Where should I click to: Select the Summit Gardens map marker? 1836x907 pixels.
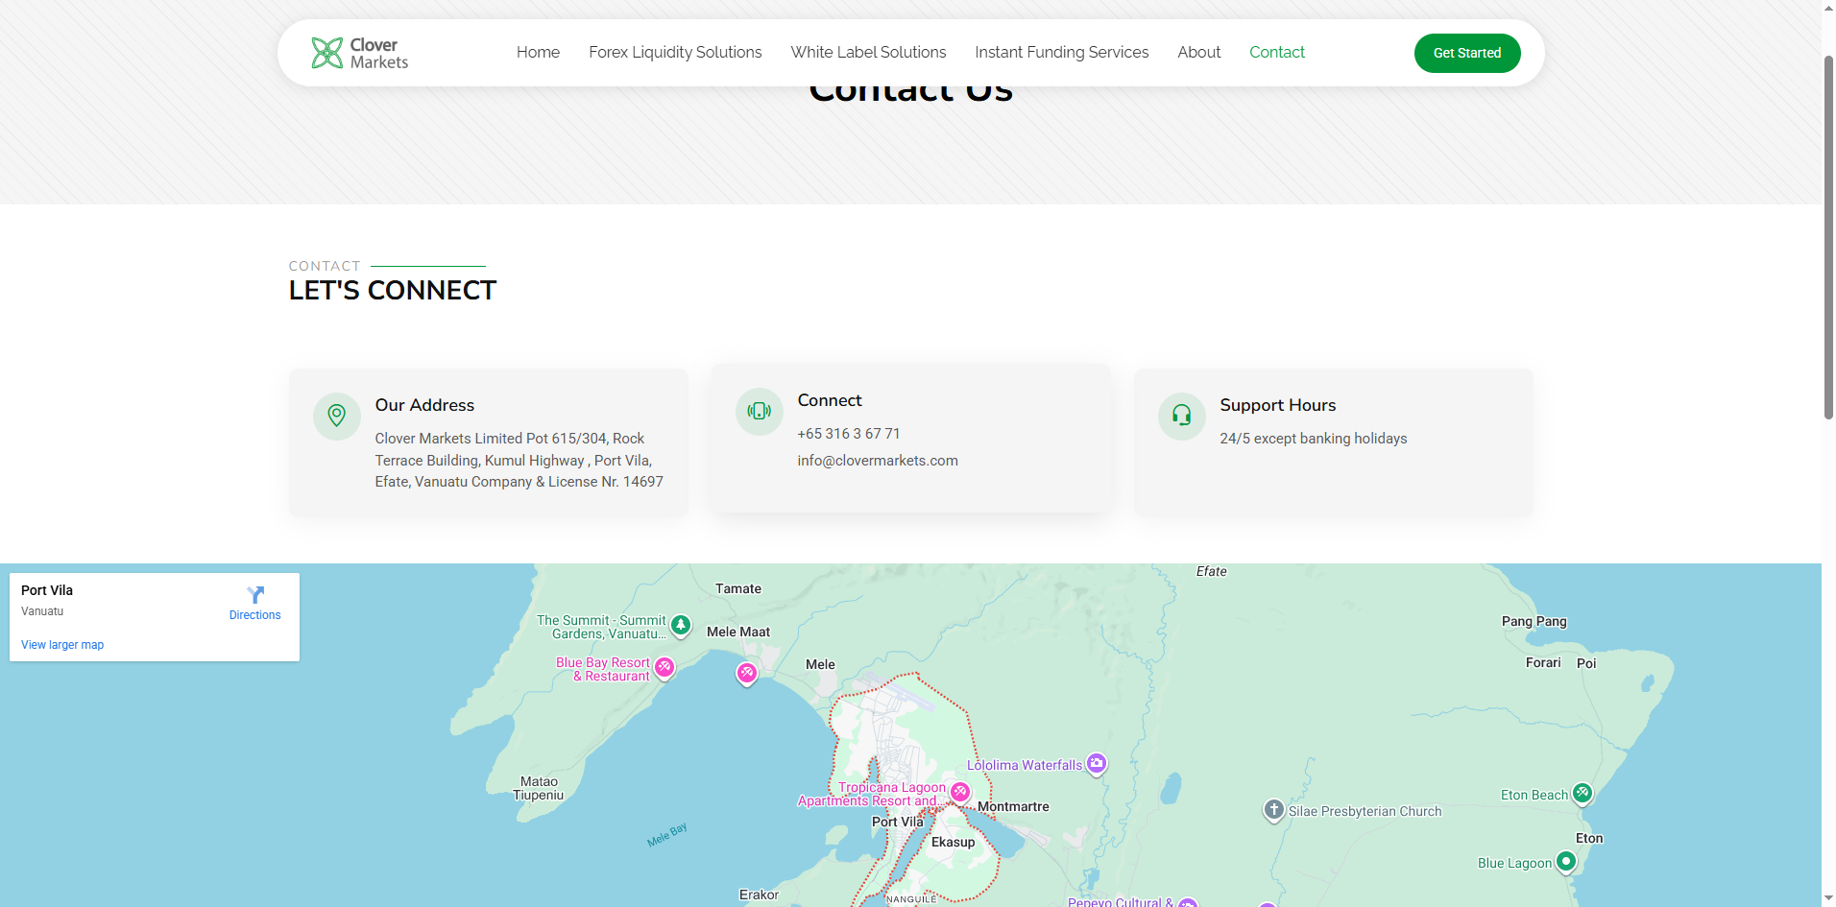pyautogui.click(x=681, y=626)
